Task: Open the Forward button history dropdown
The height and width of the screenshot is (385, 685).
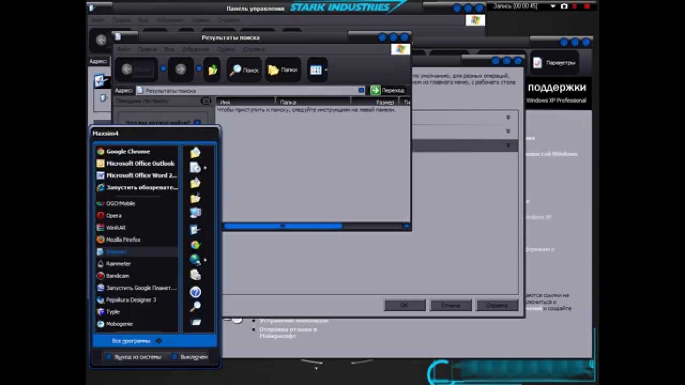Action: click(199, 69)
